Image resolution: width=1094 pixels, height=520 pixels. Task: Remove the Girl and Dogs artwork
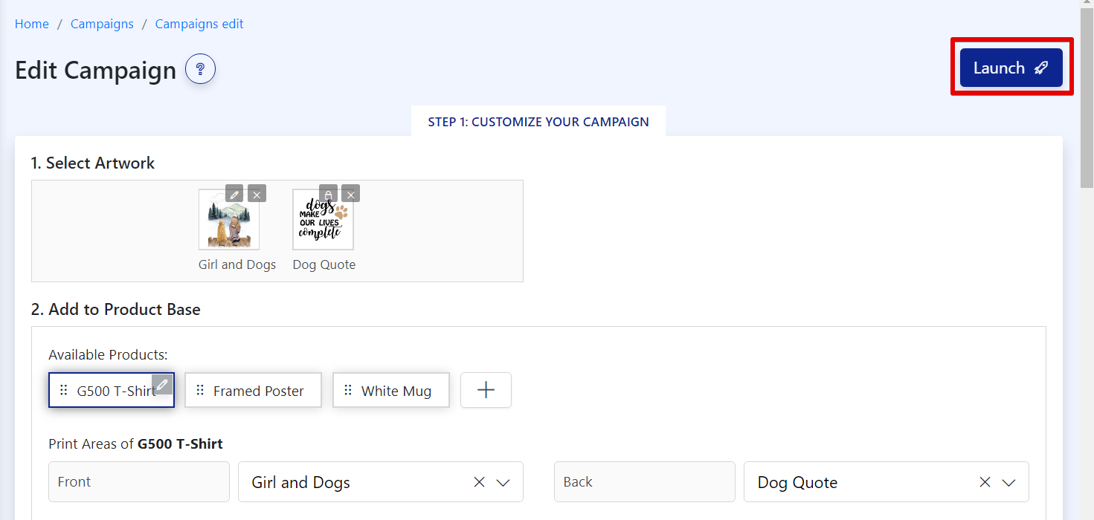pyautogui.click(x=257, y=194)
